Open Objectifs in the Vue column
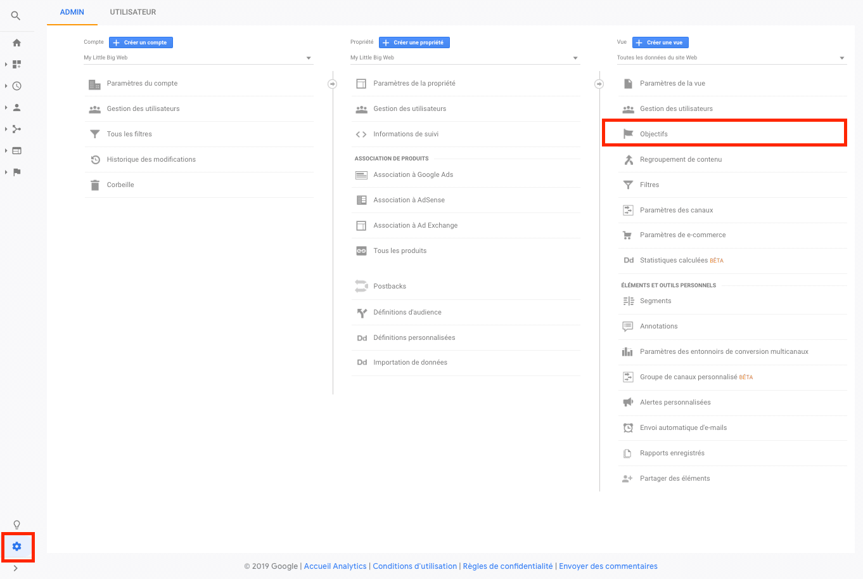This screenshot has height=579, width=863. [x=654, y=134]
